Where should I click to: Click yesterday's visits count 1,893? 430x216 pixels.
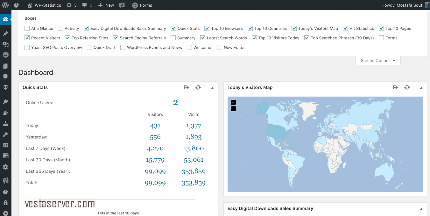[x=194, y=137]
